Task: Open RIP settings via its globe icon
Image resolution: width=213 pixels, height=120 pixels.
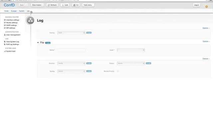Action: tap(5, 28)
